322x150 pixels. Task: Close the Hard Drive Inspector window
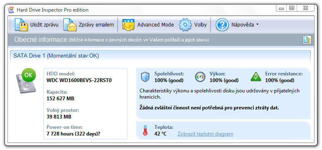pos(305,8)
